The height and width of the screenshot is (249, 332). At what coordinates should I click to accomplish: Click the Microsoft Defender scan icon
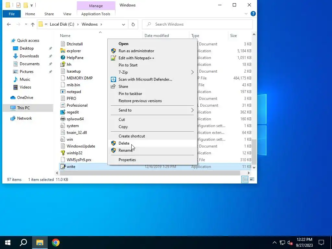[x=113, y=79]
